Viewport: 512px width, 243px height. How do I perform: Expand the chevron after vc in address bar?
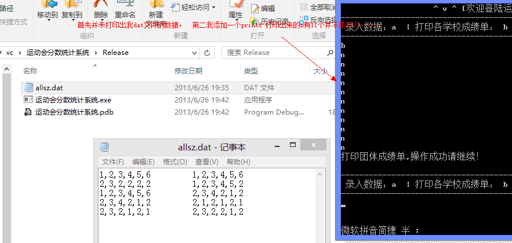tap(20, 53)
